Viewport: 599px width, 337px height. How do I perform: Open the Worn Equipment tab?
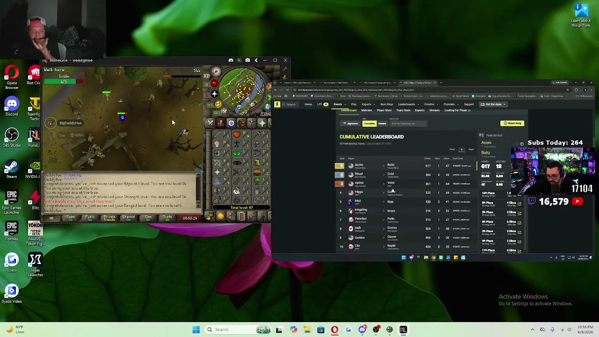[x=252, y=123]
